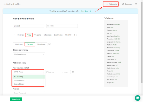Expand the Add profile dropdown arrow
This screenshot has height=102, width=143.
click(x=119, y=4)
